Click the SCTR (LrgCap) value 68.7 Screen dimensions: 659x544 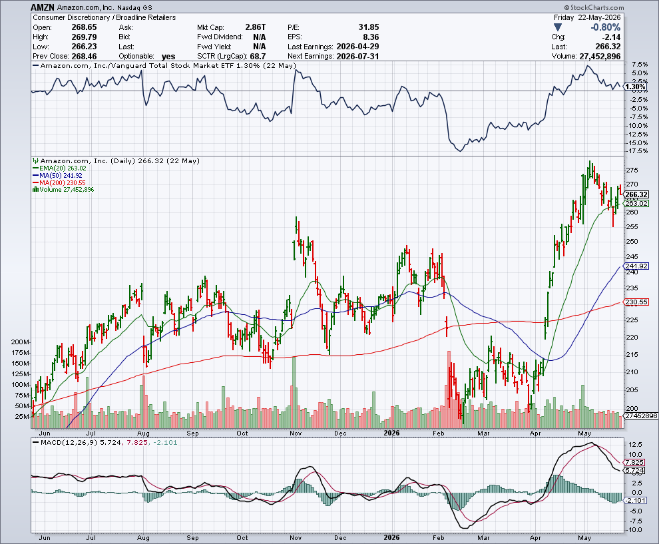click(258, 57)
